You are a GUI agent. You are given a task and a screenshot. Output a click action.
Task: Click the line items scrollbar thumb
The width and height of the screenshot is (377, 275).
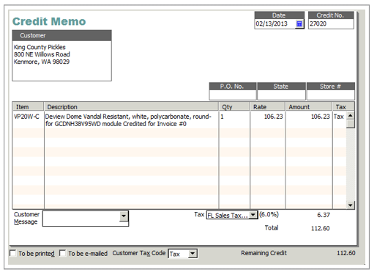[x=351, y=124]
